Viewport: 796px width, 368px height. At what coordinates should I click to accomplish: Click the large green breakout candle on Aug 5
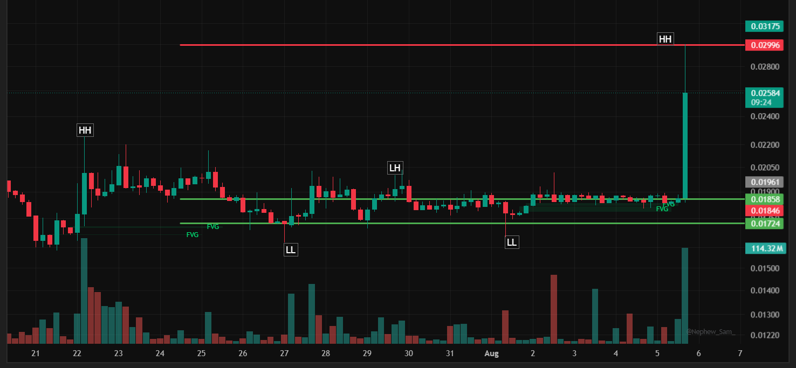point(685,145)
